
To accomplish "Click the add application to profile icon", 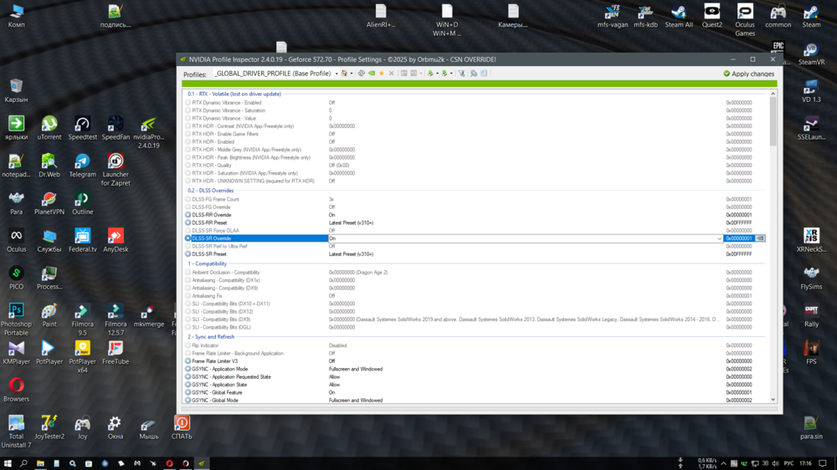I will 404,74.
